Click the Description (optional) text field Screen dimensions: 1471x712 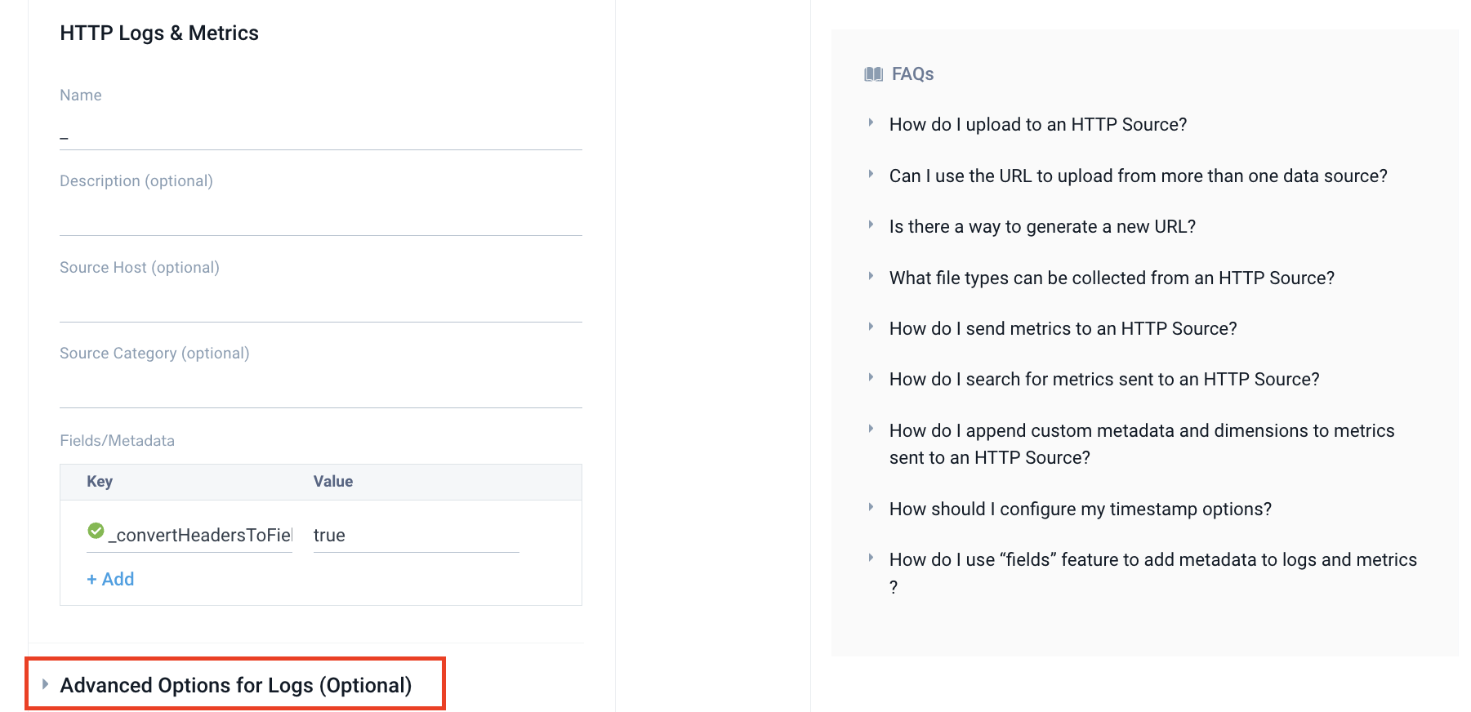(320, 219)
